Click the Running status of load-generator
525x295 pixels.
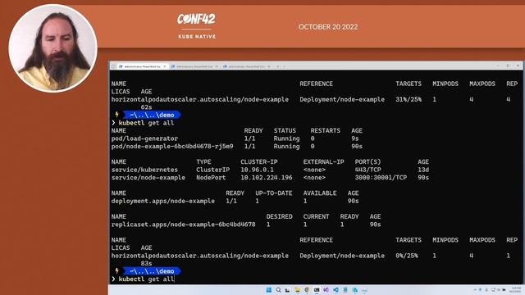(286, 138)
